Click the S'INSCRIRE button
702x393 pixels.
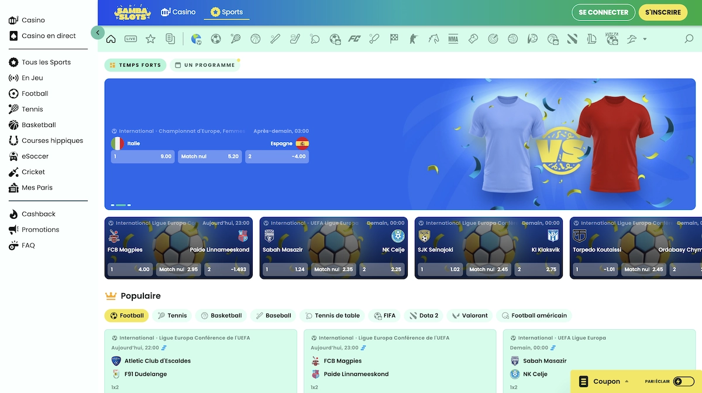663,12
